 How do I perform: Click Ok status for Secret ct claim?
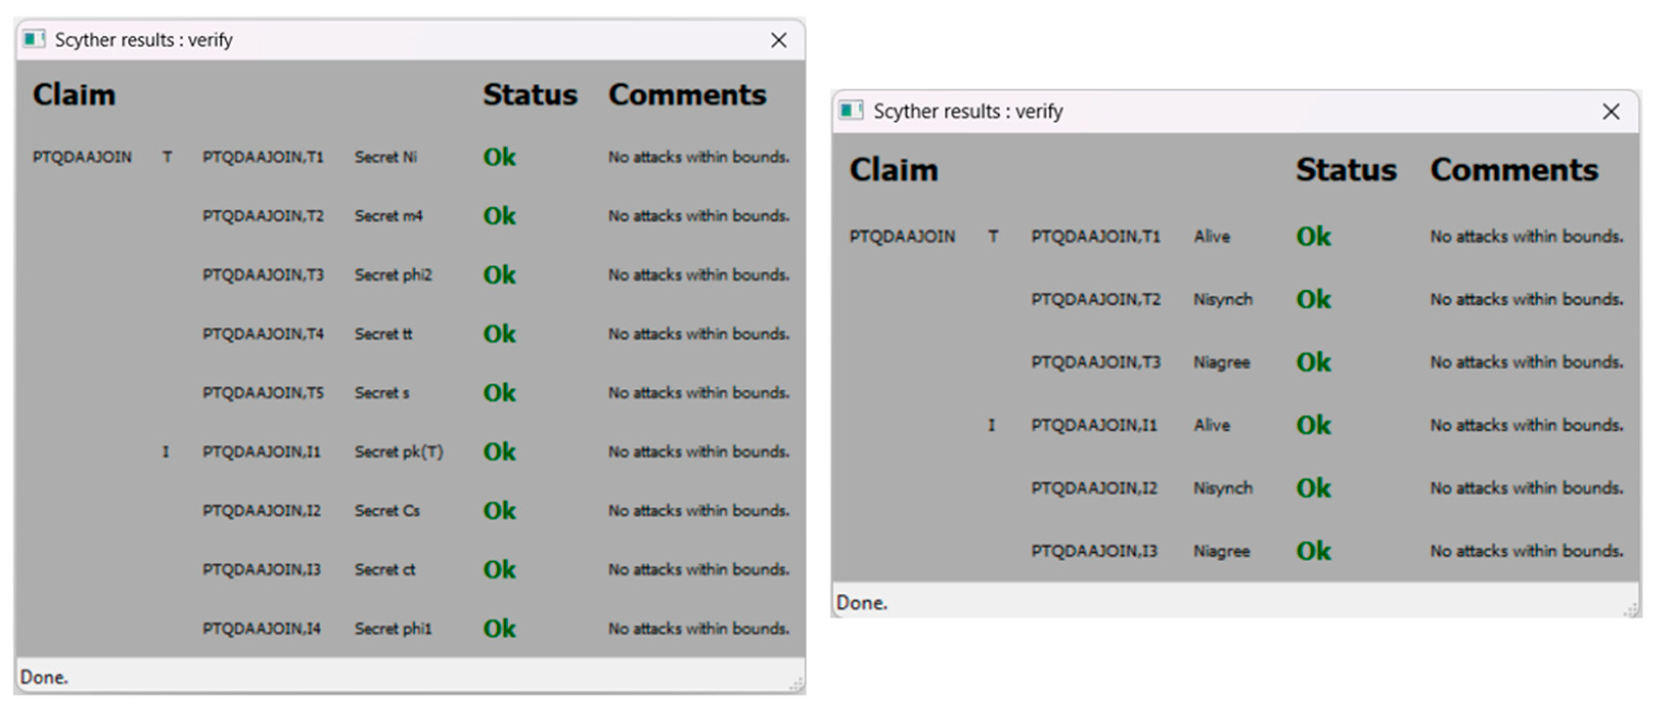[499, 570]
